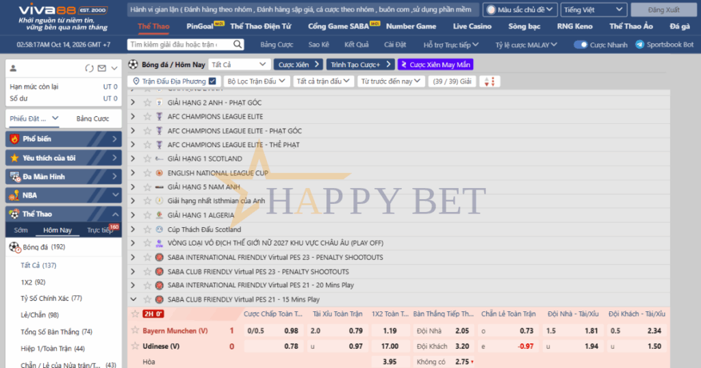The image size is (701, 368).
Task: Switch to the Thể Thao main tab
Action: [153, 27]
